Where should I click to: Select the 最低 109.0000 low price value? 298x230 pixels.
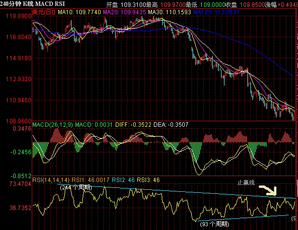pyautogui.click(x=205, y=4)
